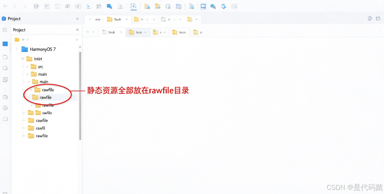This screenshot has height=194, width=384.
Task: Expand the main folder directly below src
Action: (27, 74)
